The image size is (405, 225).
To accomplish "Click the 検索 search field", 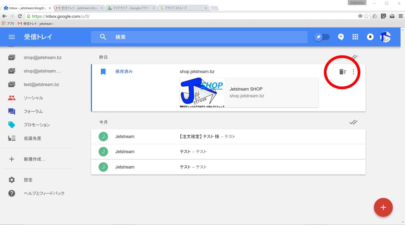I will [x=199, y=37].
